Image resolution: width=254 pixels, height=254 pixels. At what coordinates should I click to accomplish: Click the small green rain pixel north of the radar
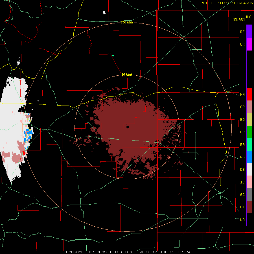click(113, 56)
